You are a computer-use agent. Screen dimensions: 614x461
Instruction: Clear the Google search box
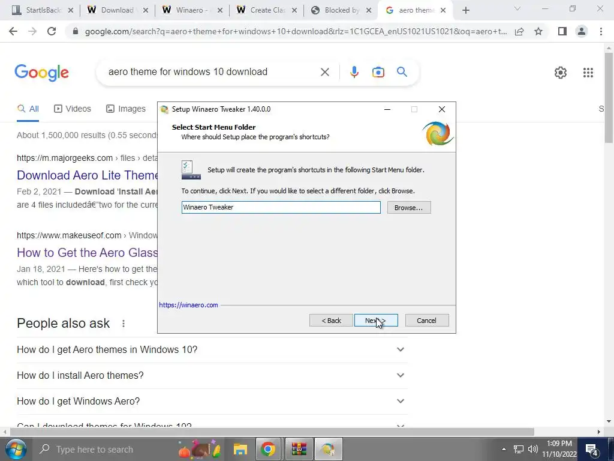coord(324,72)
